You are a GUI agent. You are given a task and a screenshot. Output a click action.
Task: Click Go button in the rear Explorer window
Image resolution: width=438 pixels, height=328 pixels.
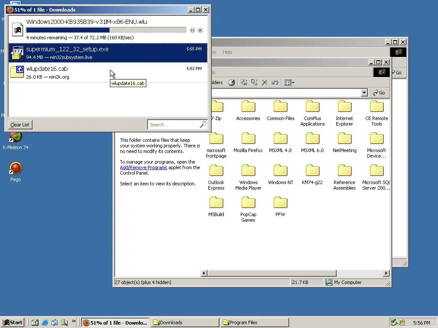(x=397, y=73)
